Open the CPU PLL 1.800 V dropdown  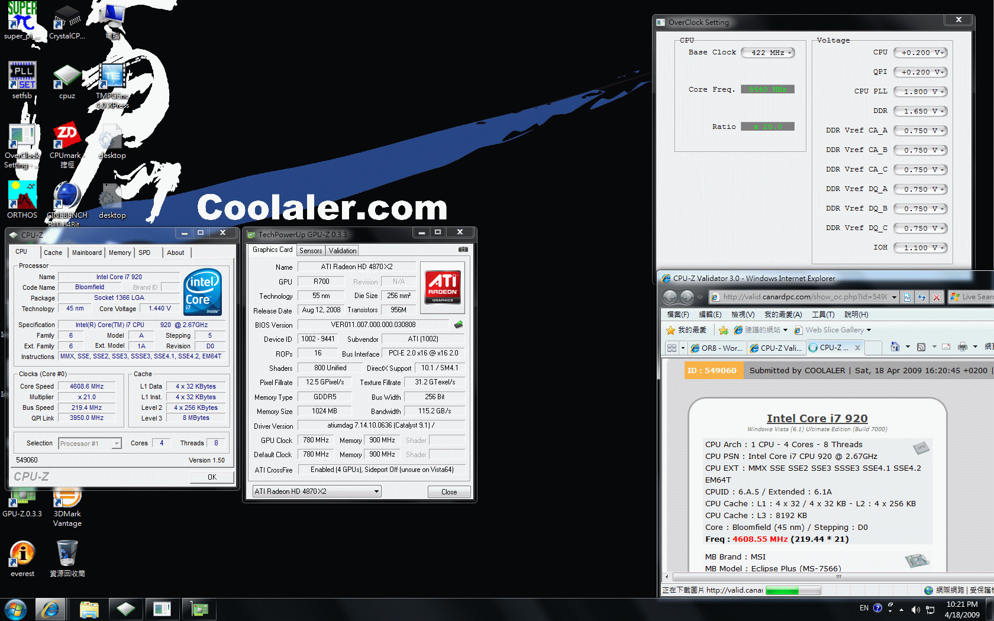(921, 92)
